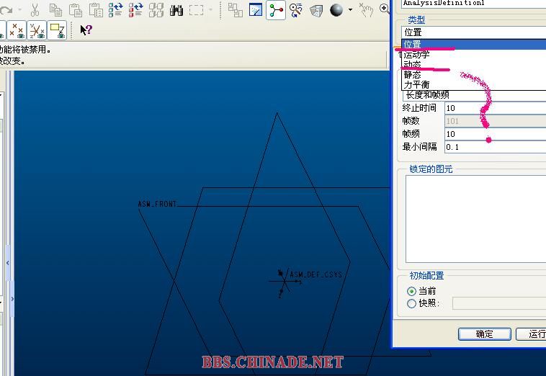Click the 终止时间 input field
Screen dimensions: 546x376
(x=495, y=108)
